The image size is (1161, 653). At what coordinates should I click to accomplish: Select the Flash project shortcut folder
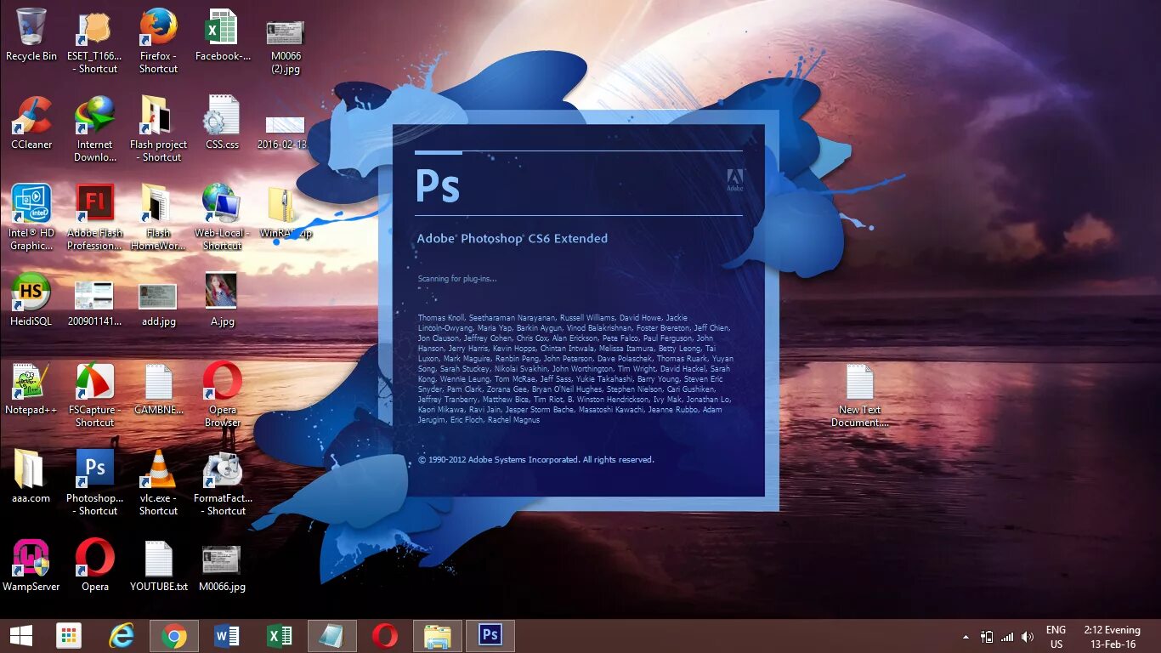(x=158, y=115)
